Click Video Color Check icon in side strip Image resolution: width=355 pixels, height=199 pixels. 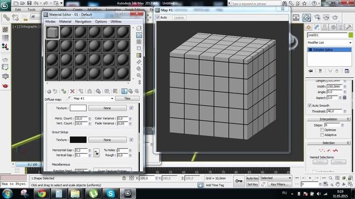coord(139,55)
